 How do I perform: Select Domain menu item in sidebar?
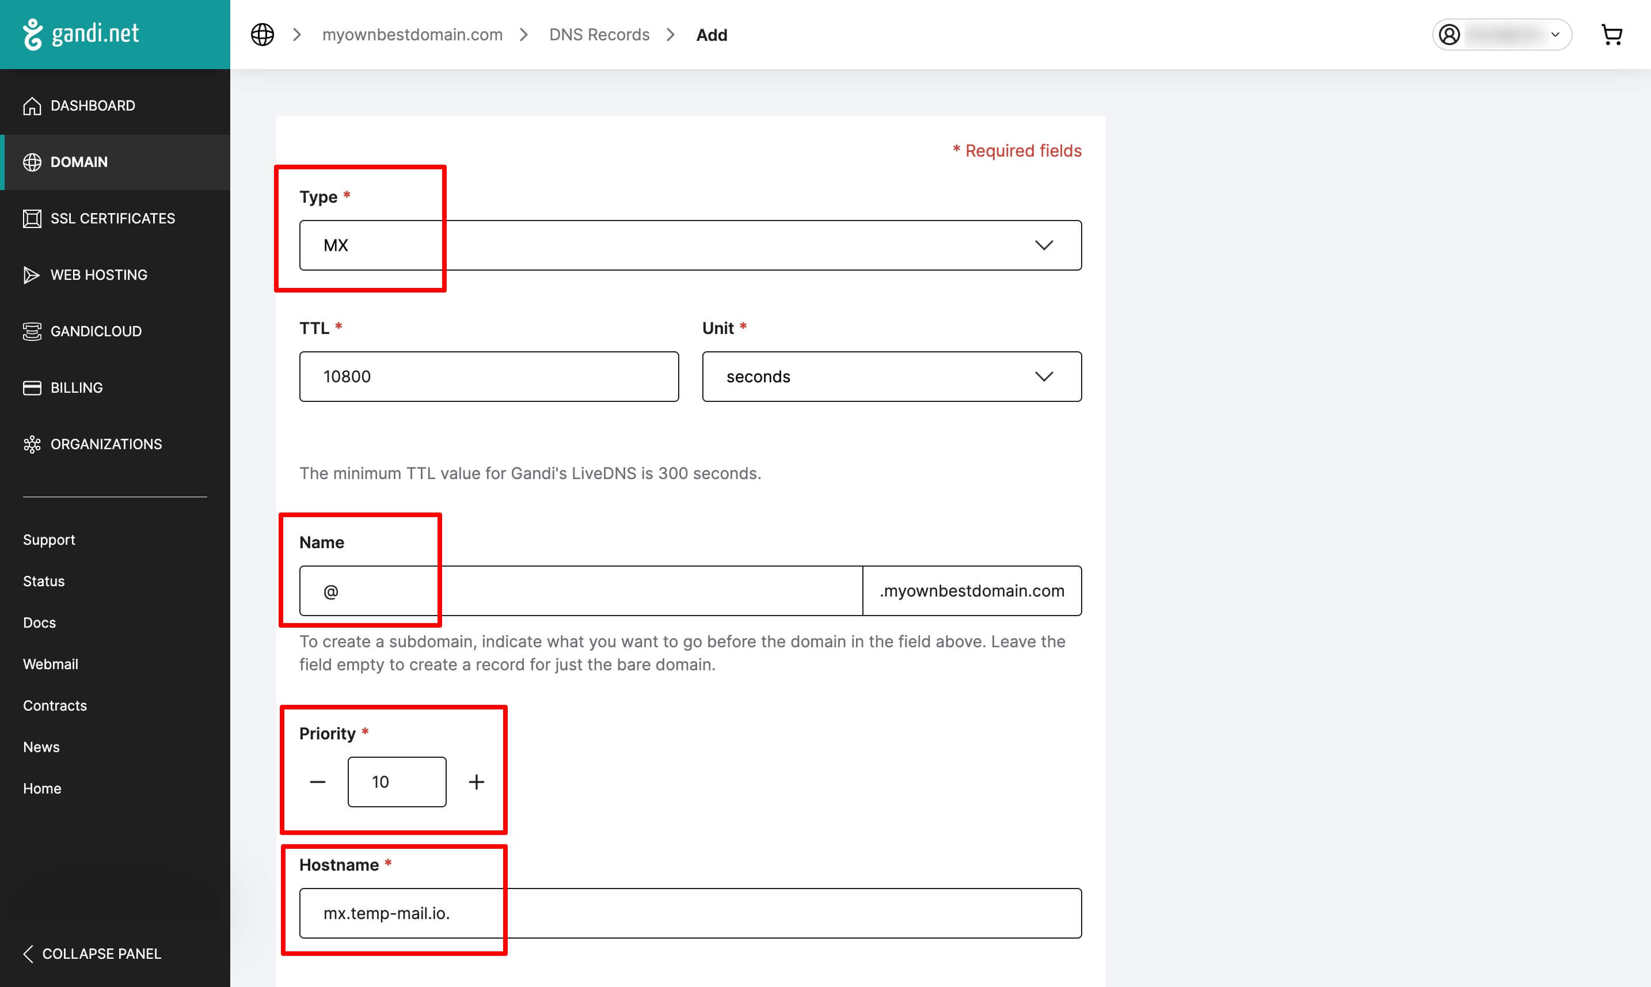pyautogui.click(x=78, y=162)
